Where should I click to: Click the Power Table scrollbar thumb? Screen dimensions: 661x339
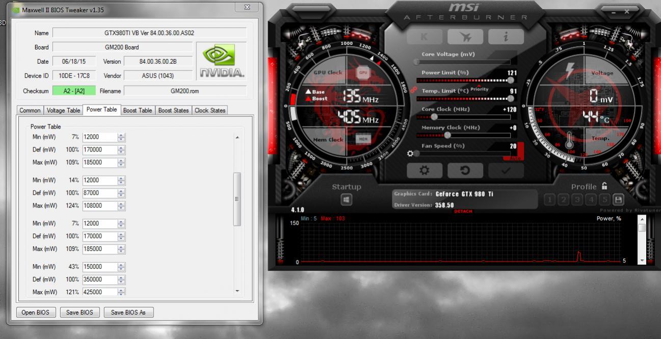pos(237,199)
